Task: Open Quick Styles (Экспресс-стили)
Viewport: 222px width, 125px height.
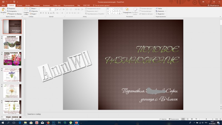Action: coord(135,11)
